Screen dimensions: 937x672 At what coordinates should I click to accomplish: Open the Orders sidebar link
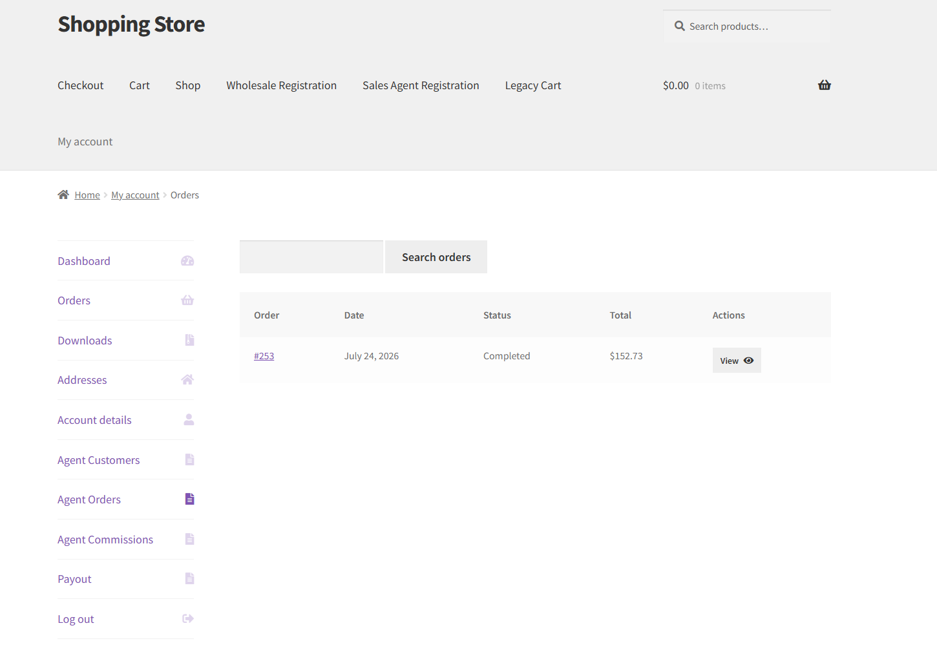tap(74, 300)
